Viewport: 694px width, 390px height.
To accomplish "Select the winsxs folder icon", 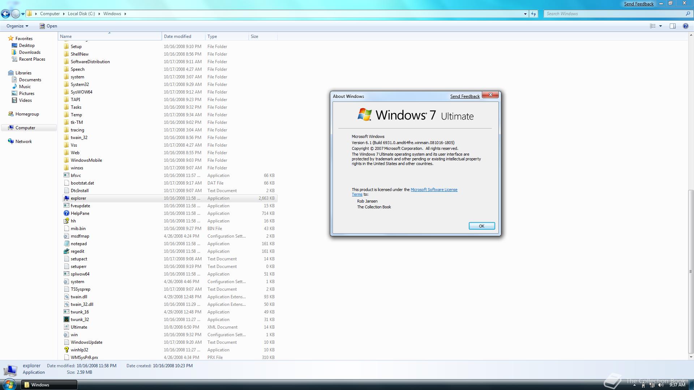I will [66, 168].
